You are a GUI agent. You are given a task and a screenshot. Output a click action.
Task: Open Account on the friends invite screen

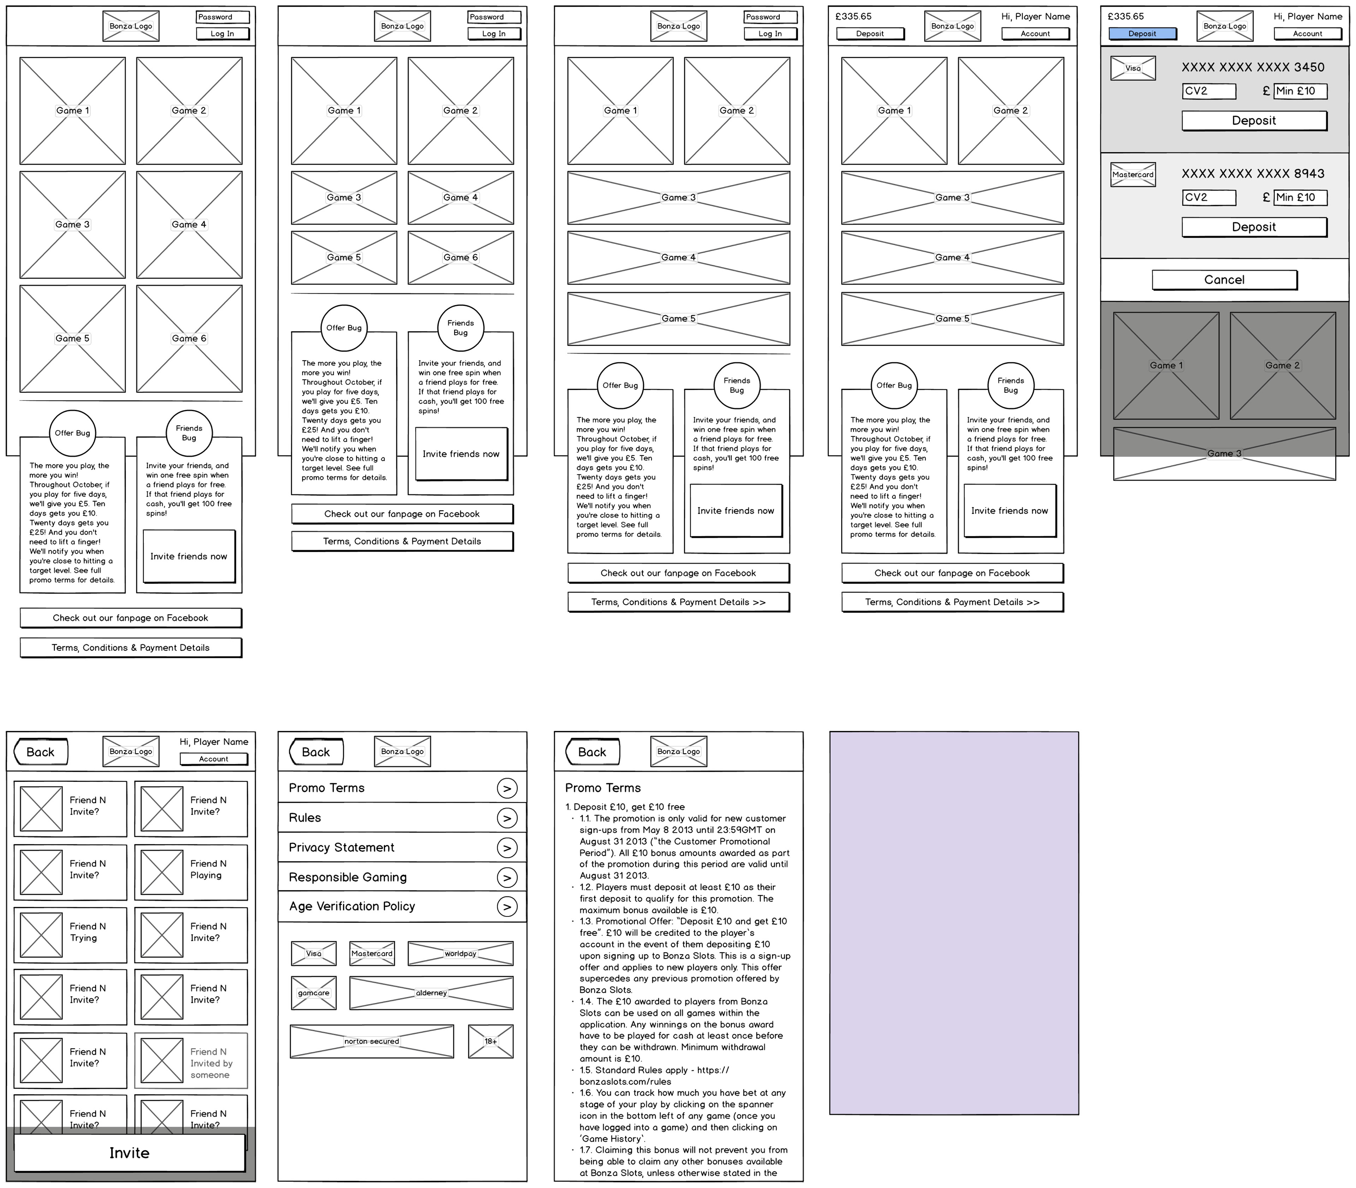click(x=214, y=759)
